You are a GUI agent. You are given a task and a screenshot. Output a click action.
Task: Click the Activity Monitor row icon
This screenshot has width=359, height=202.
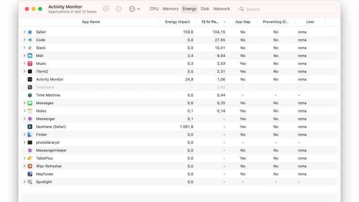(x=30, y=79)
